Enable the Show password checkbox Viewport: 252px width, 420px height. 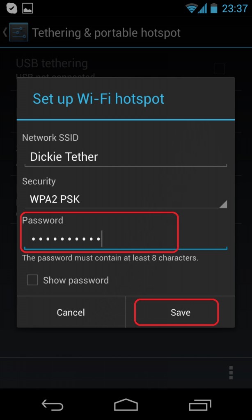(32, 280)
